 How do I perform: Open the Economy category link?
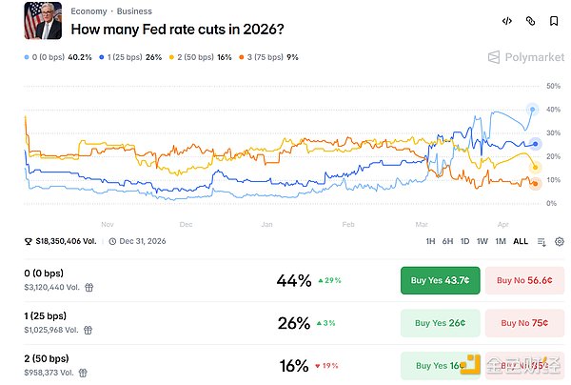(89, 11)
